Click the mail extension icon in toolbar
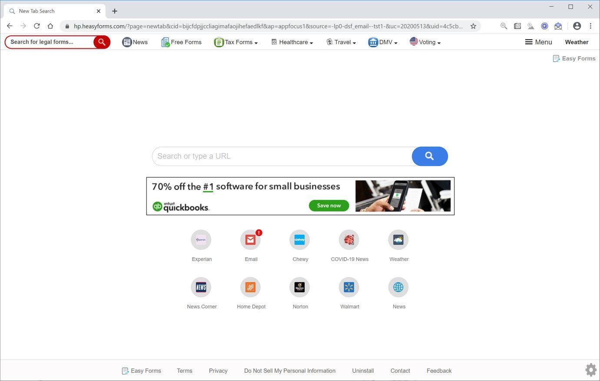The height and width of the screenshot is (381, 600). pyautogui.click(x=558, y=26)
